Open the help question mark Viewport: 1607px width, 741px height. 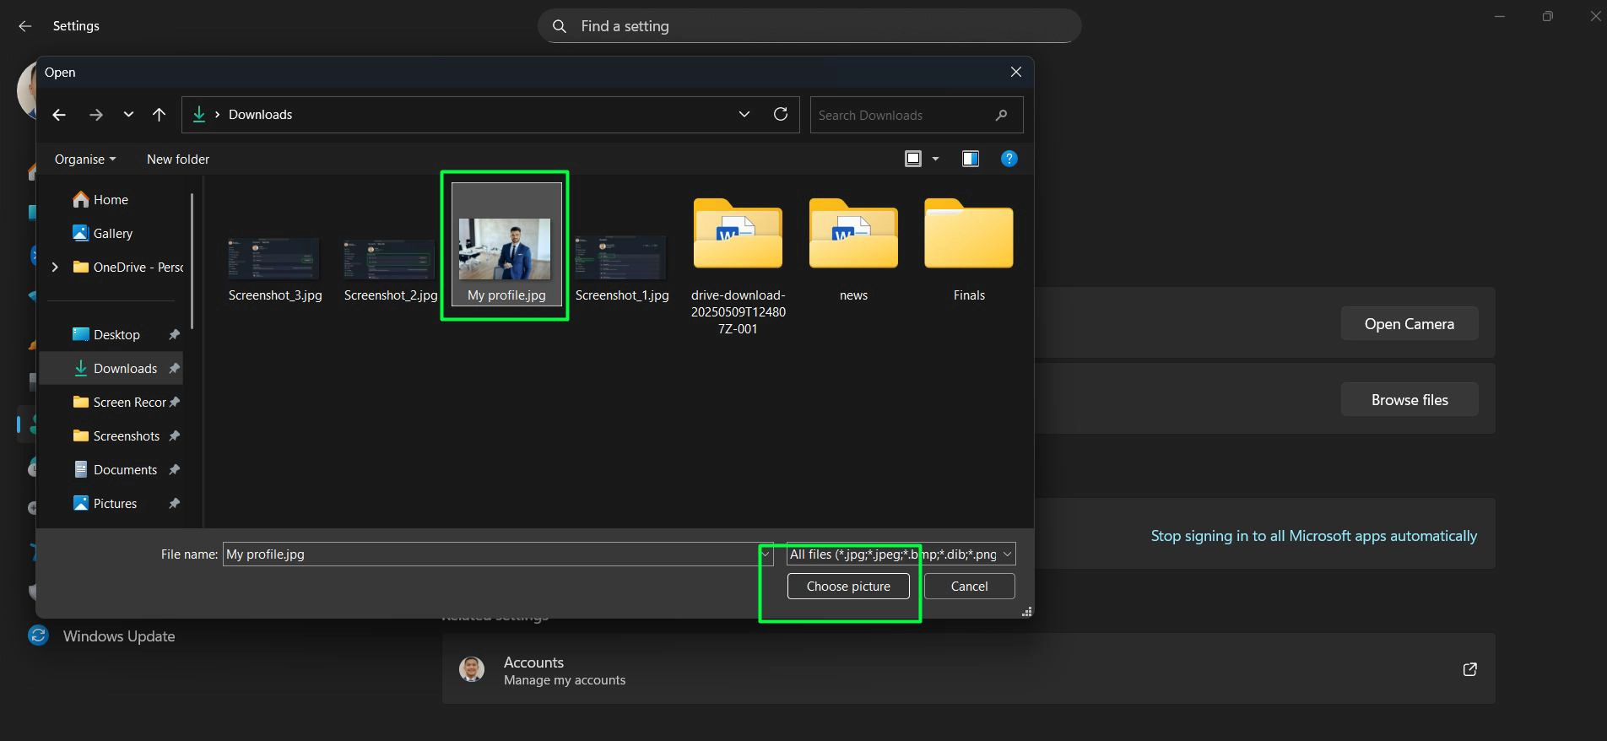tap(1009, 159)
